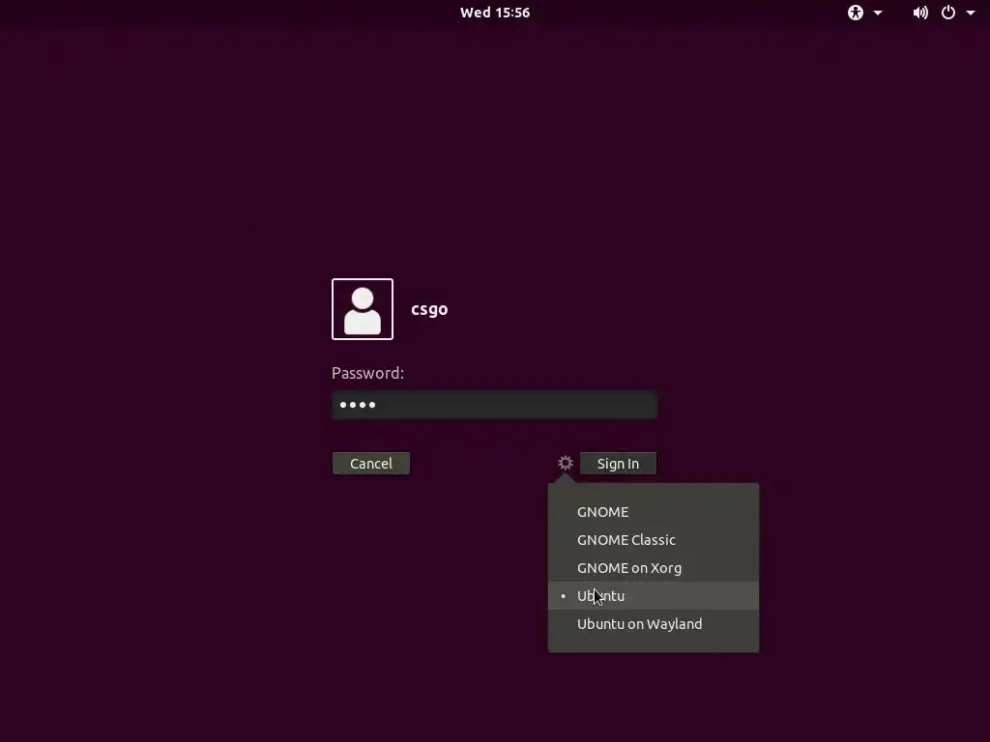Click the Sign In button
Viewport: 990px width, 742px height.
tap(618, 463)
